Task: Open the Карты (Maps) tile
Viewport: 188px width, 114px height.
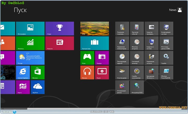Action: [23, 87]
